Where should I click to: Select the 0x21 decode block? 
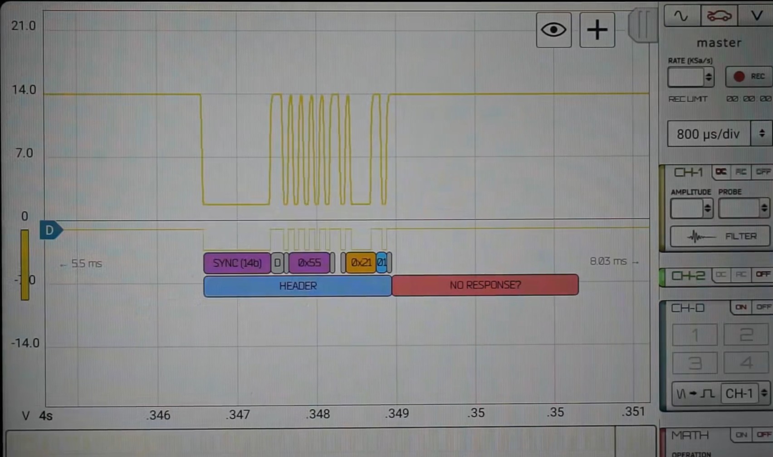point(361,263)
